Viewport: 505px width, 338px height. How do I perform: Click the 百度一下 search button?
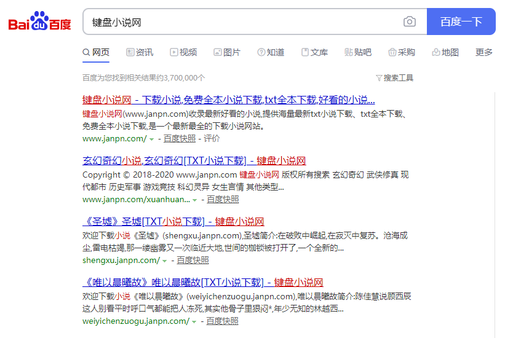[461, 22]
